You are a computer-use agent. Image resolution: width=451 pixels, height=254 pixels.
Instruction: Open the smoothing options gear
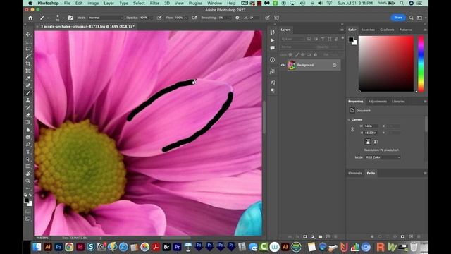tap(237, 18)
